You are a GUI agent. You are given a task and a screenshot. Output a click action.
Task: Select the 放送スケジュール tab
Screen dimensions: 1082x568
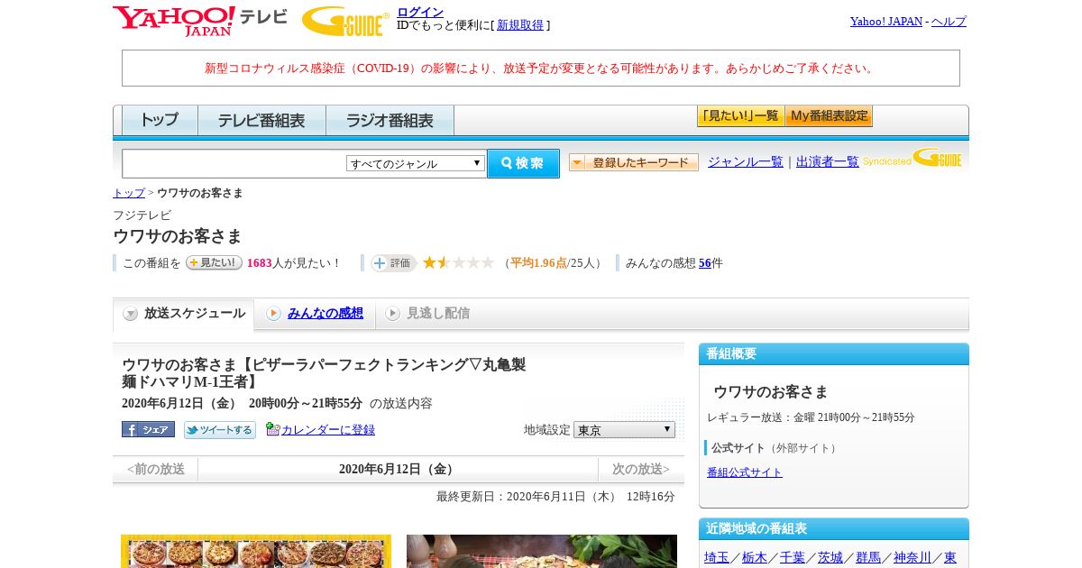[x=183, y=314]
